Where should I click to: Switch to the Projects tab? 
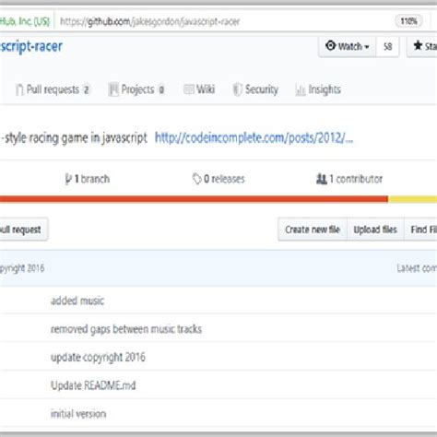point(136,89)
